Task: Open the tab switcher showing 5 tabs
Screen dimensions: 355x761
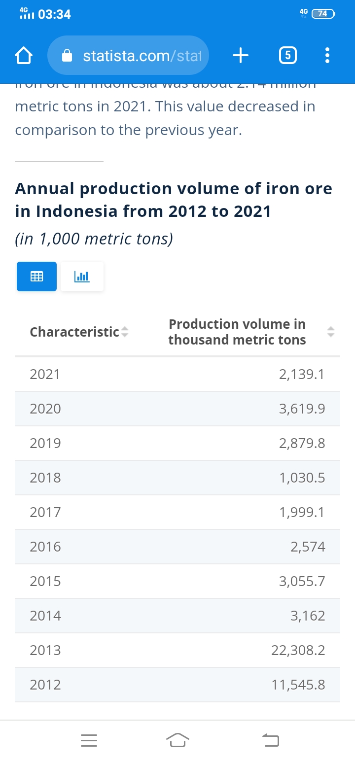Action: click(x=288, y=56)
